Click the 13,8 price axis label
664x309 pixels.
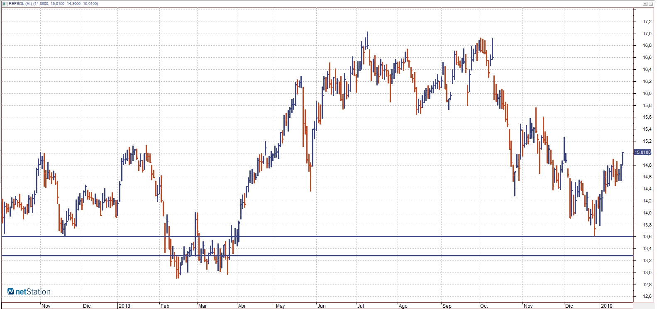647,225
